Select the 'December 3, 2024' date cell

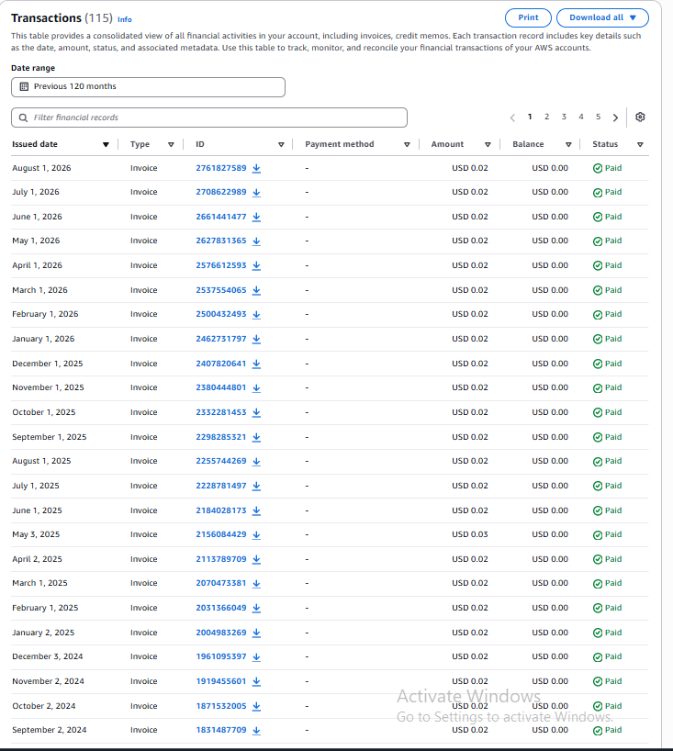(x=48, y=656)
